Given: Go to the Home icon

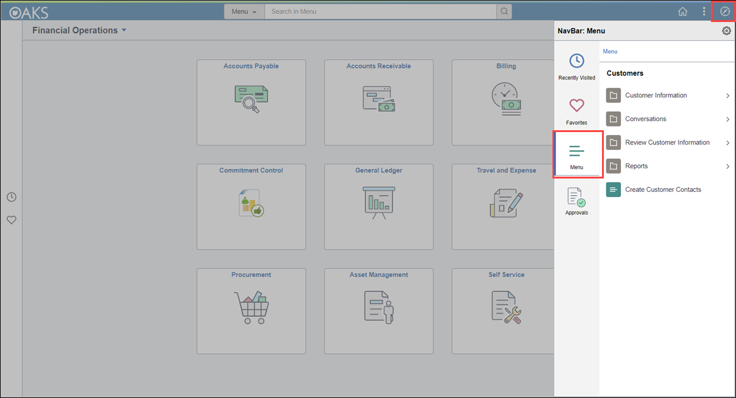Looking at the screenshot, I should (x=683, y=12).
